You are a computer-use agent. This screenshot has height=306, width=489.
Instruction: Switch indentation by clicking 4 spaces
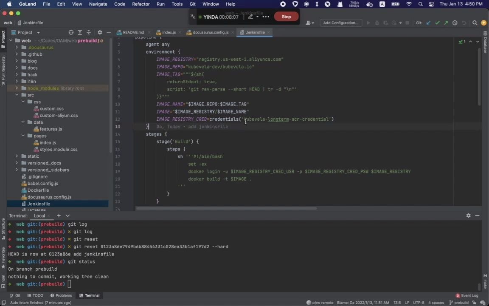point(436,302)
